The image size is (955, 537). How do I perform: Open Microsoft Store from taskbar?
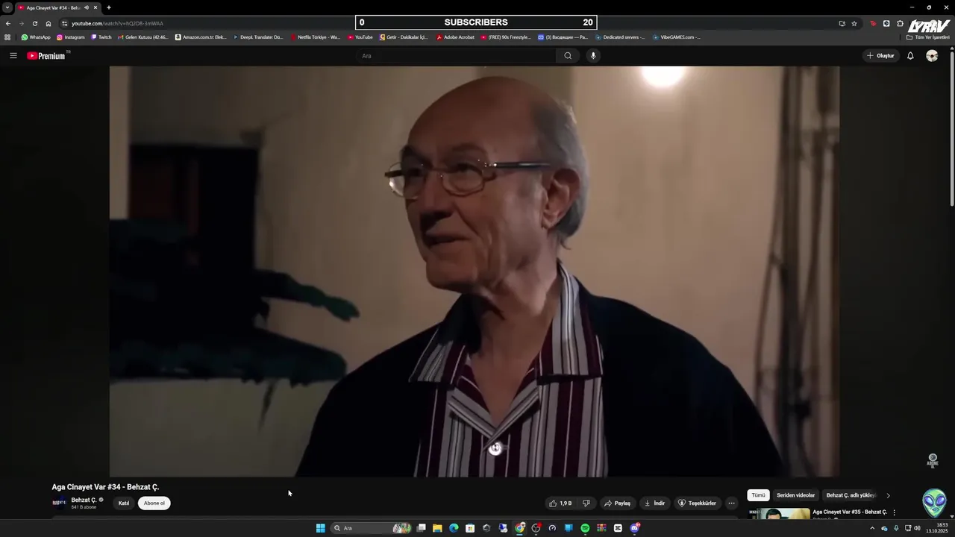(x=470, y=528)
